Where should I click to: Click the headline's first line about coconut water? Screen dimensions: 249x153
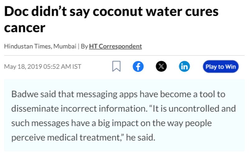coord(111,12)
